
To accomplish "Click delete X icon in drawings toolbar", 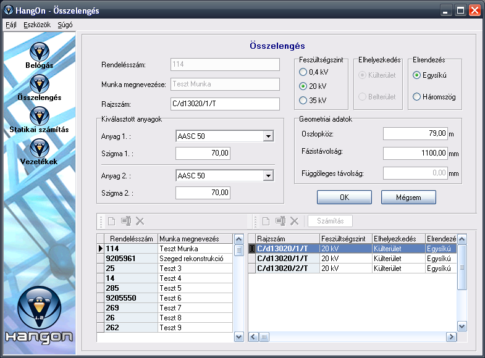I will point(295,221).
